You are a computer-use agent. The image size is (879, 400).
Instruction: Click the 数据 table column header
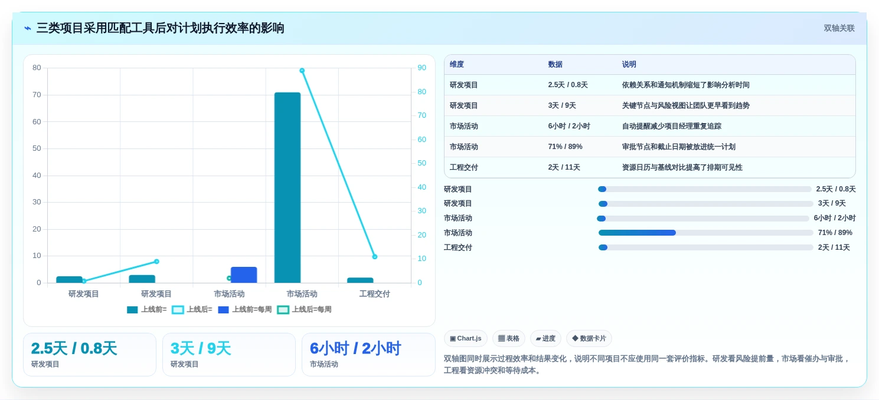click(x=555, y=65)
